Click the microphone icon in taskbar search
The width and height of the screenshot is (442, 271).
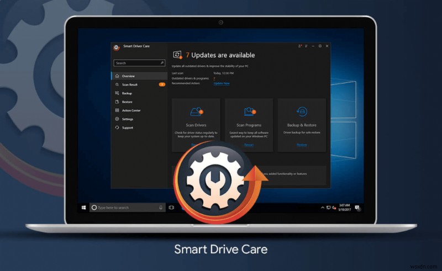[x=161, y=208]
